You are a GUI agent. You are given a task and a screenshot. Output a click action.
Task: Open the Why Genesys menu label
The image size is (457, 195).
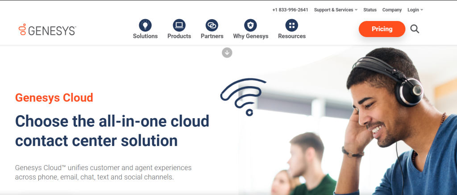[251, 36]
